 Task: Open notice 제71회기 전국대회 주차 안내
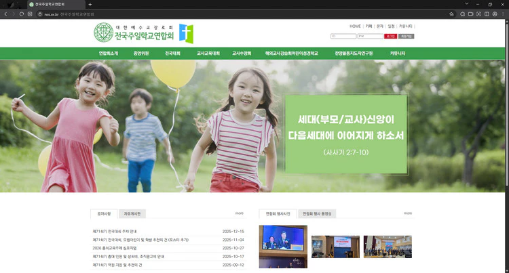tap(115, 232)
